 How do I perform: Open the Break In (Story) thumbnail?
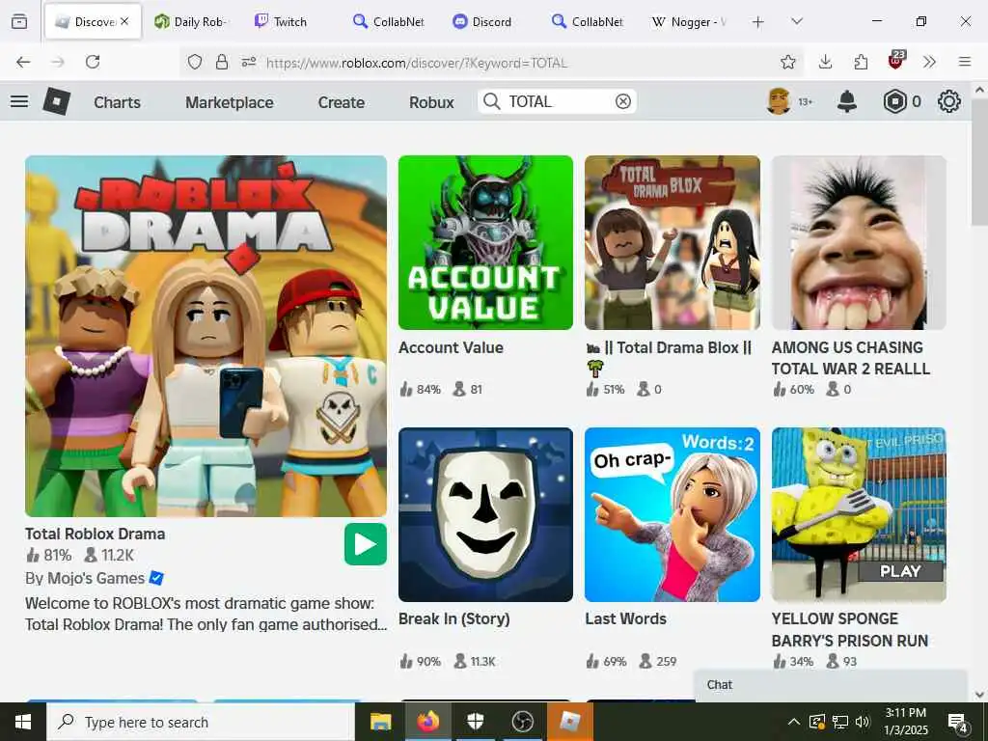point(486,515)
